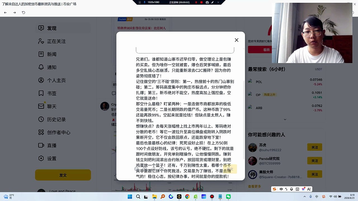Open the recorder hamburger menu

(140, 2)
